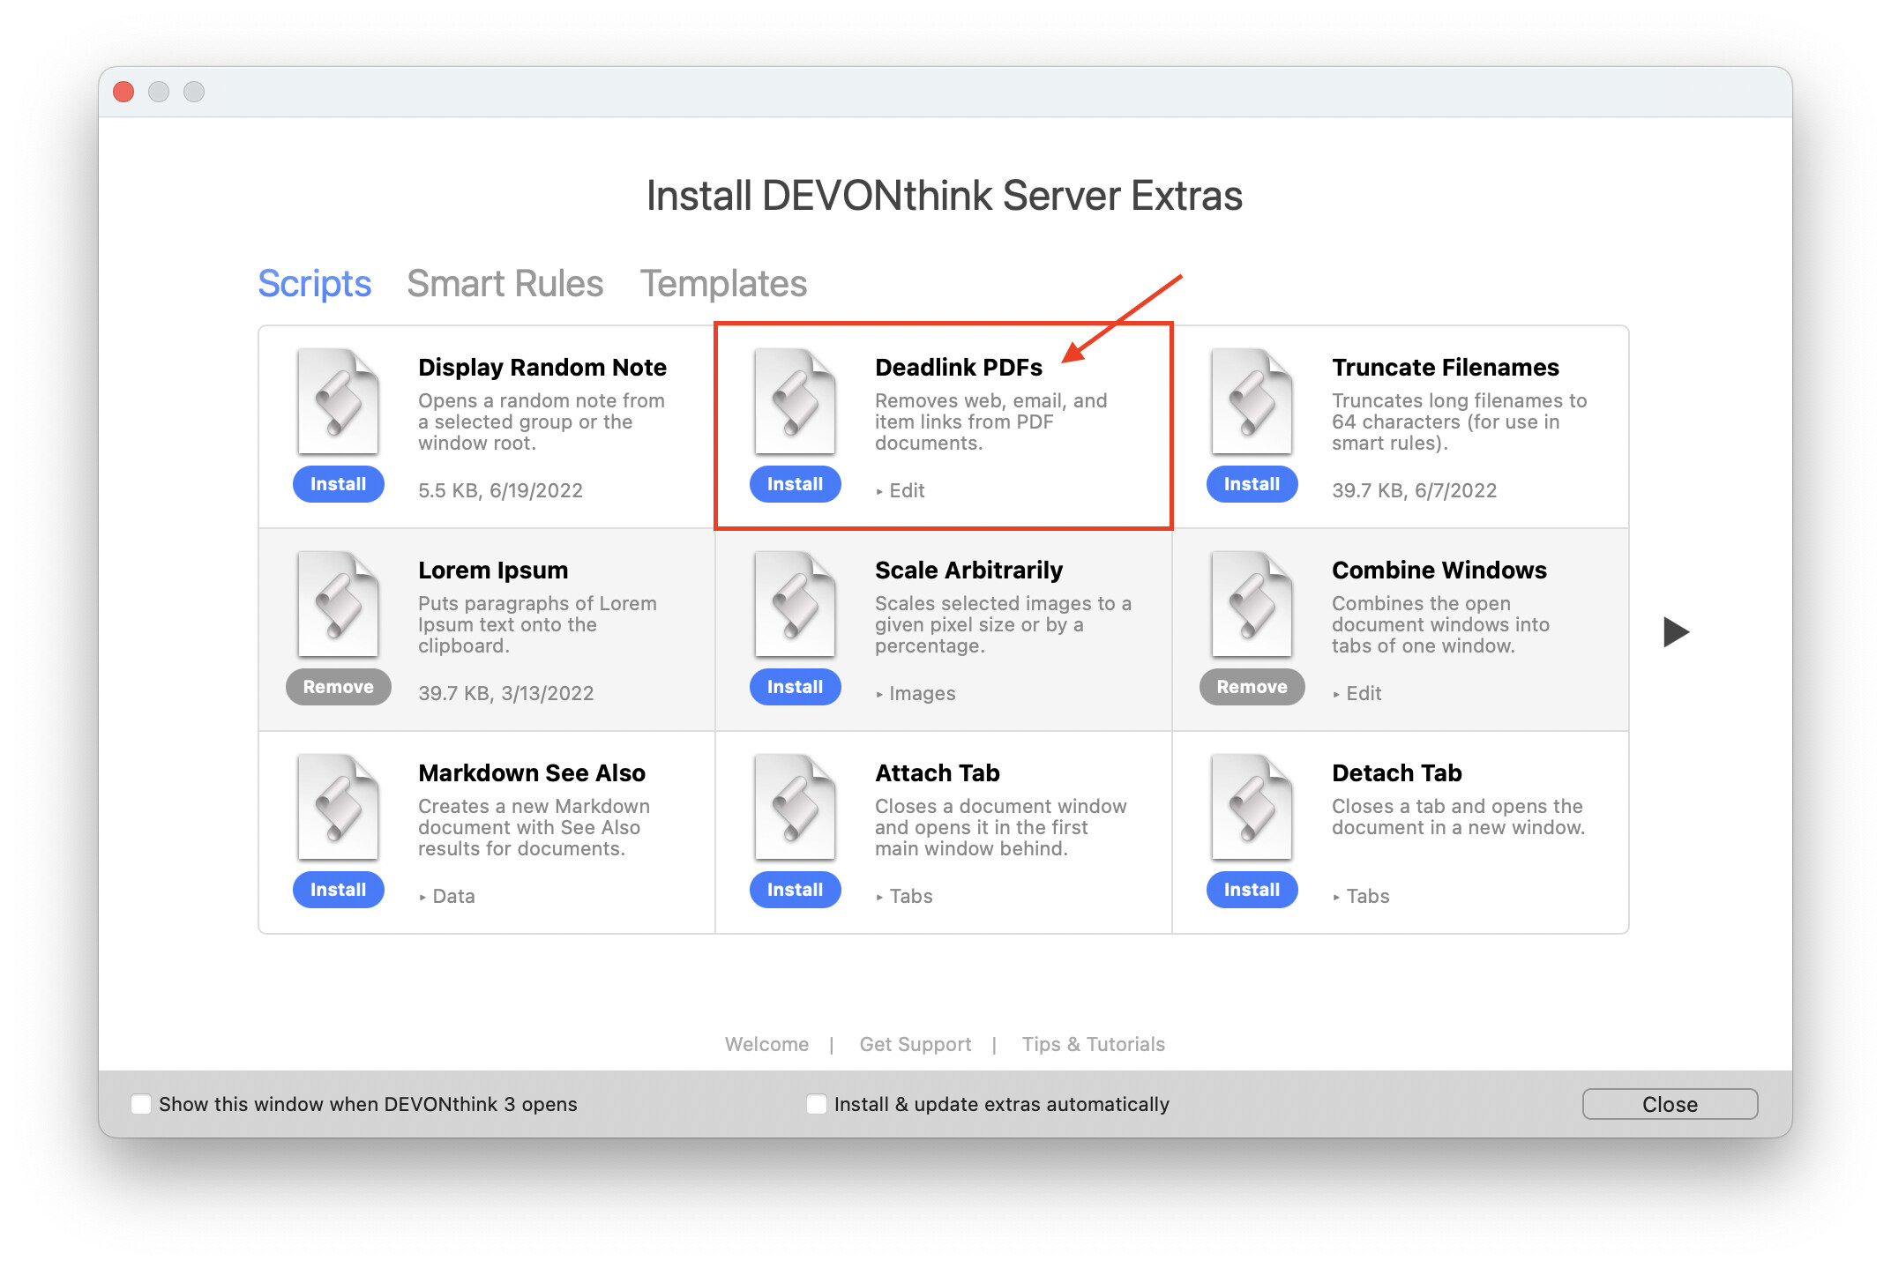The height and width of the screenshot is (1268, 1891).
Task: Click the Combine Windows script icon
Action: [x=1252, y=605]
